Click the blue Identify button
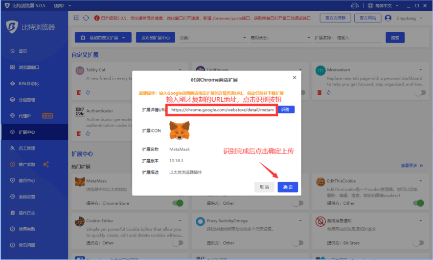Screen dimensions: 433x260 [x=286, y=109]
